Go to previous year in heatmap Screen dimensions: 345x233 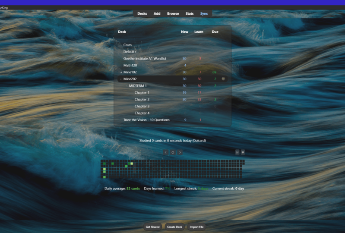pos(165,152)
